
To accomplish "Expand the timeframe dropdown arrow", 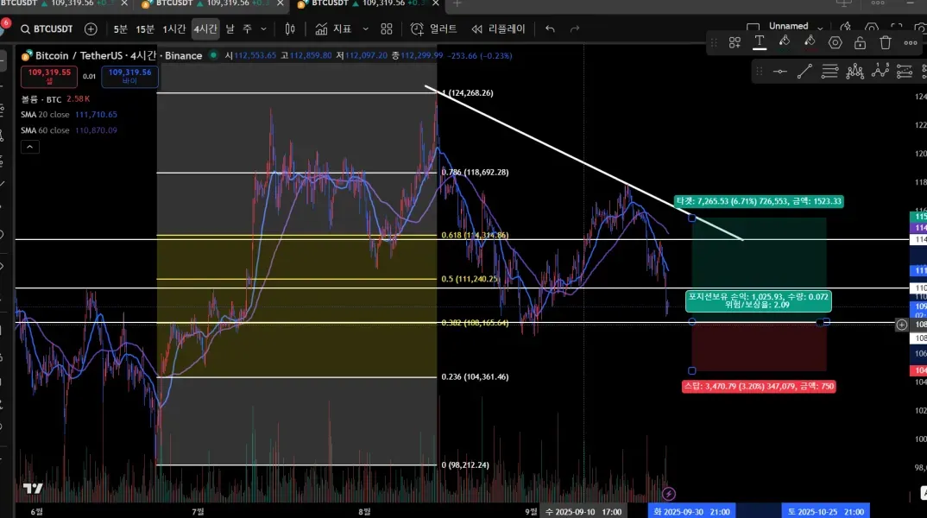I will coord(263,29).
